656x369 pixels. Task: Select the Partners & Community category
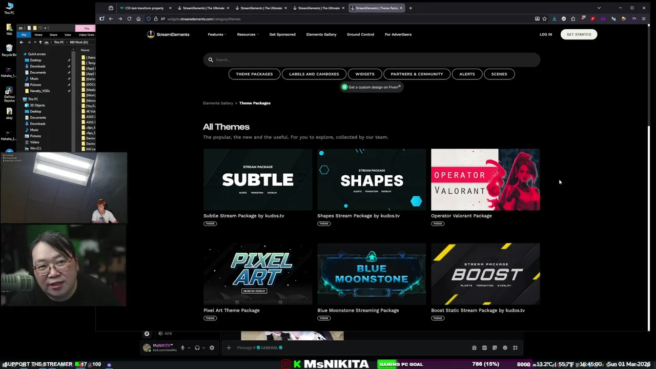(x=417, y=74)
